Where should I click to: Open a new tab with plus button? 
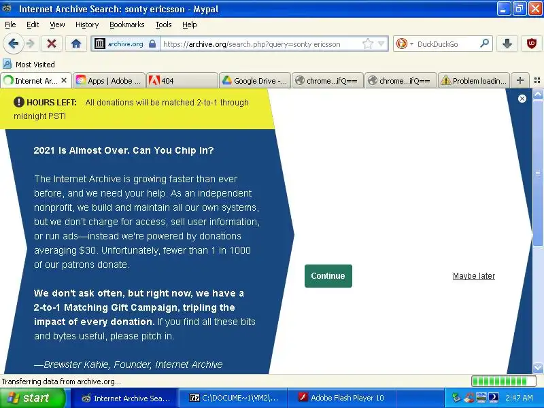click(x=520, y=80)
